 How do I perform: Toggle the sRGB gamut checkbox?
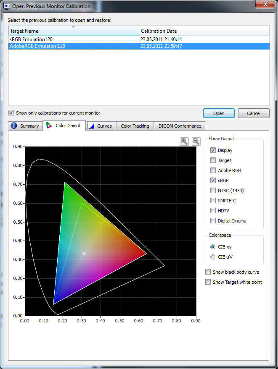click(213, 181)
